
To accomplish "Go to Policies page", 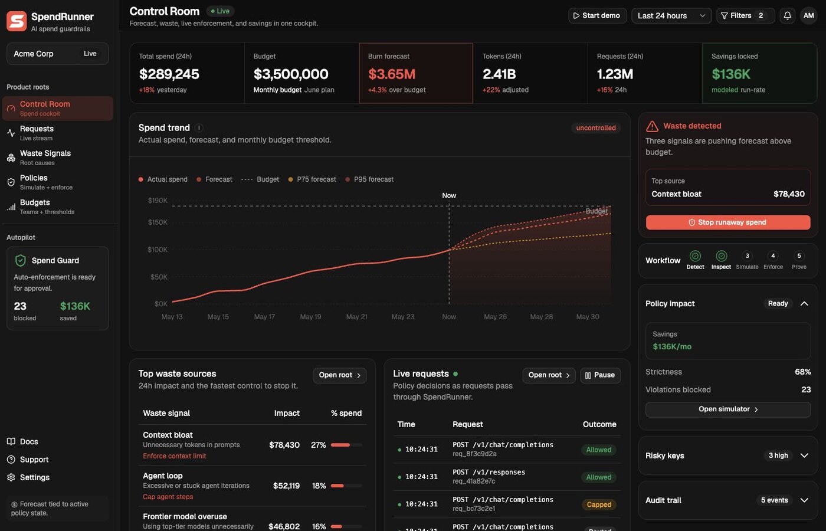I will (58, 182).
